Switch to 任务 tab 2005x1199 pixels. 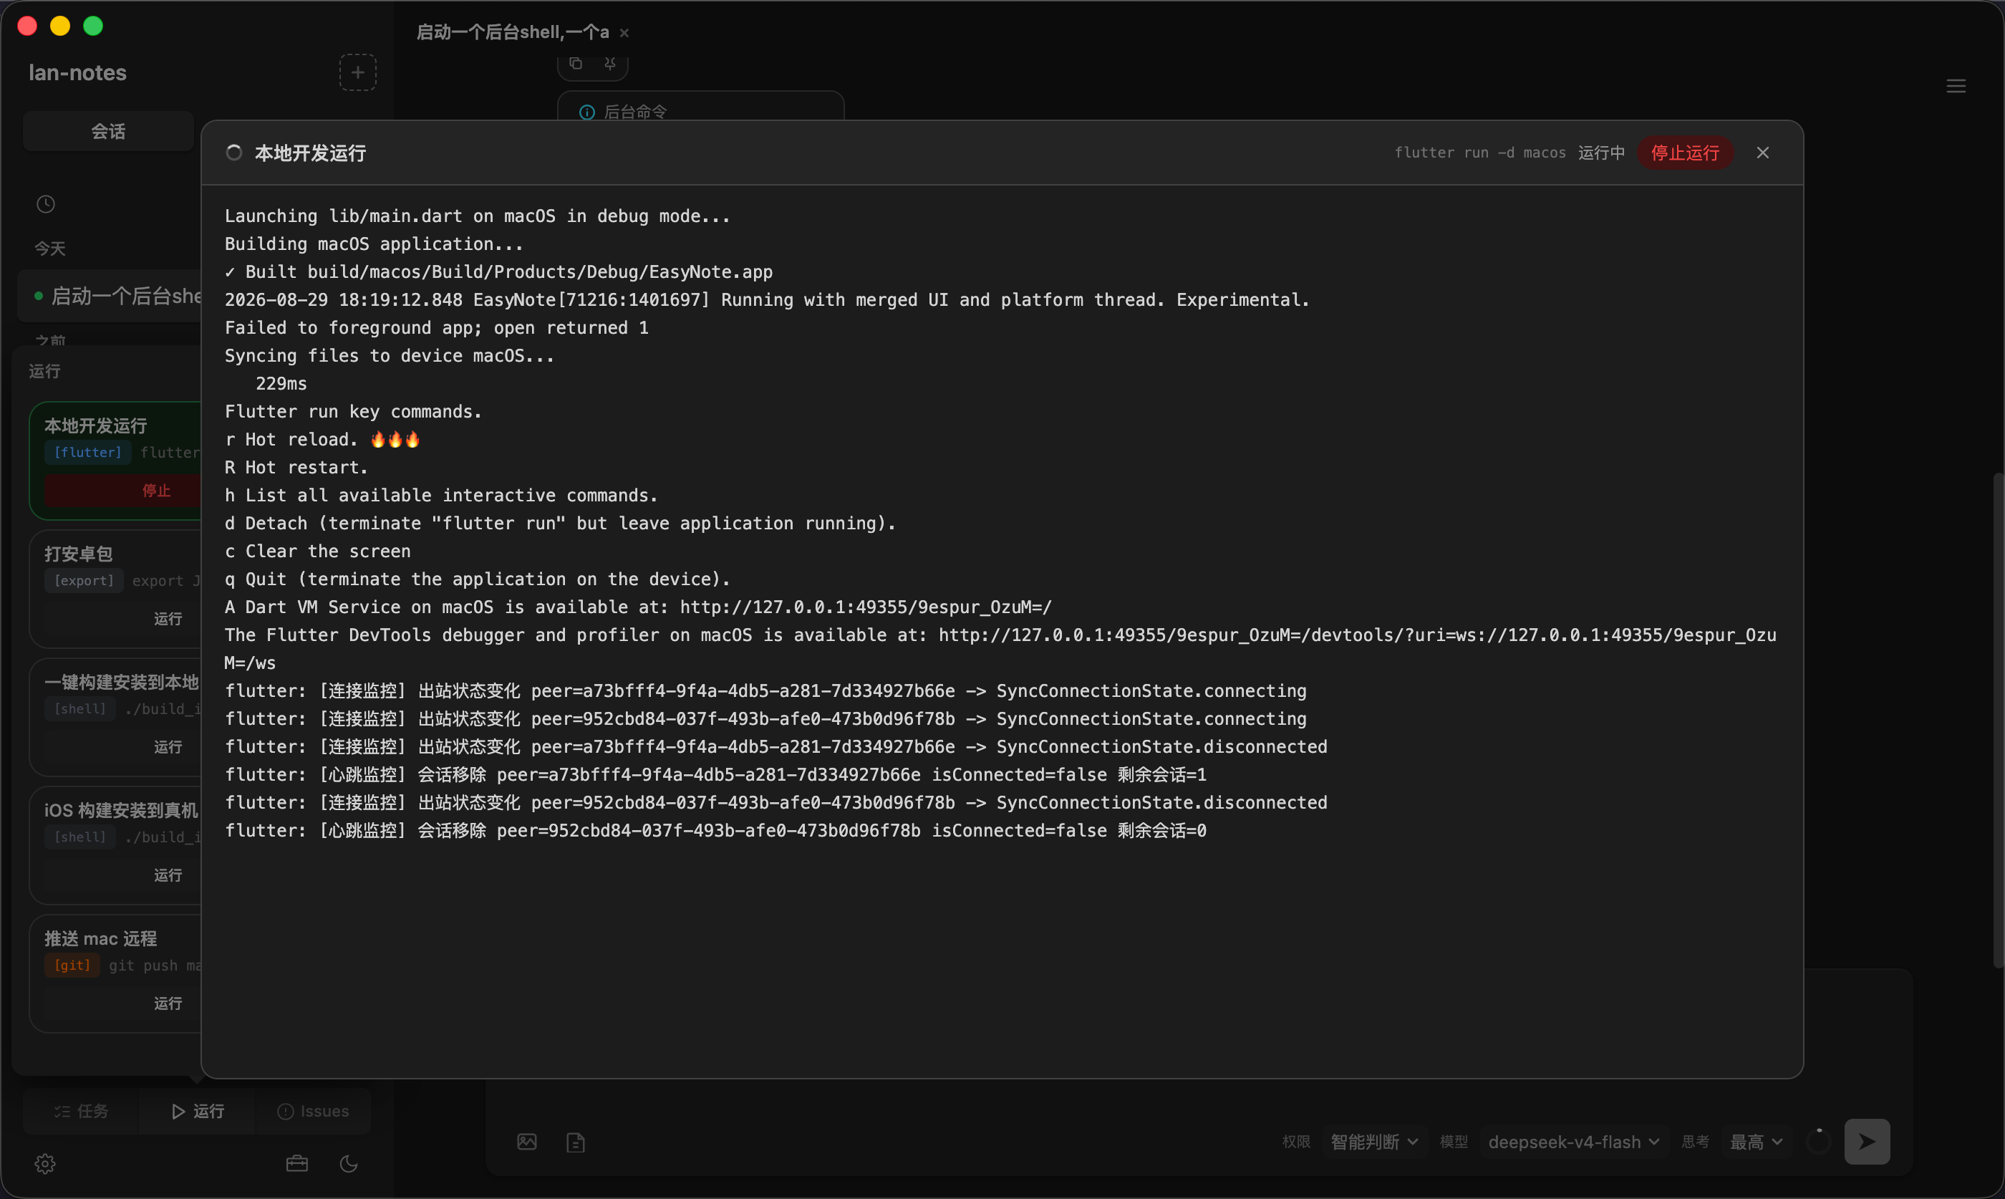(81, 1111)
